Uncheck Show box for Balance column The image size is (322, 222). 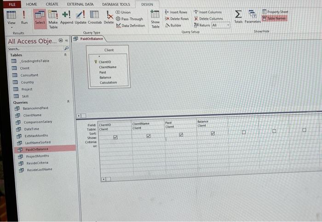[213, 133]
